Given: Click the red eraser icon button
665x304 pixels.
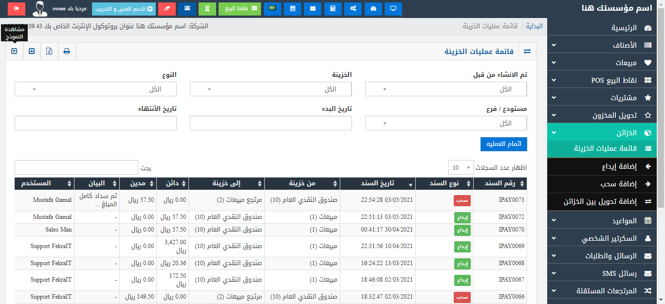Looking at the screenshot, I should pos(167,9).
